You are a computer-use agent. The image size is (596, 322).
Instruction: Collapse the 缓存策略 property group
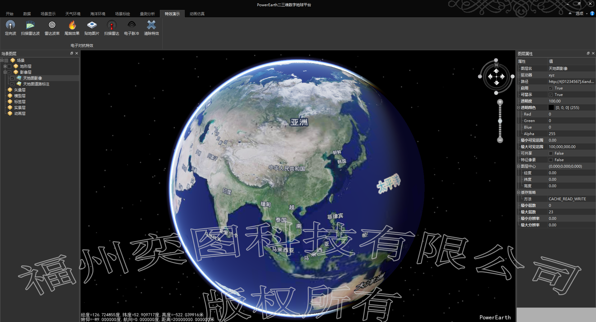coord(518,193)
